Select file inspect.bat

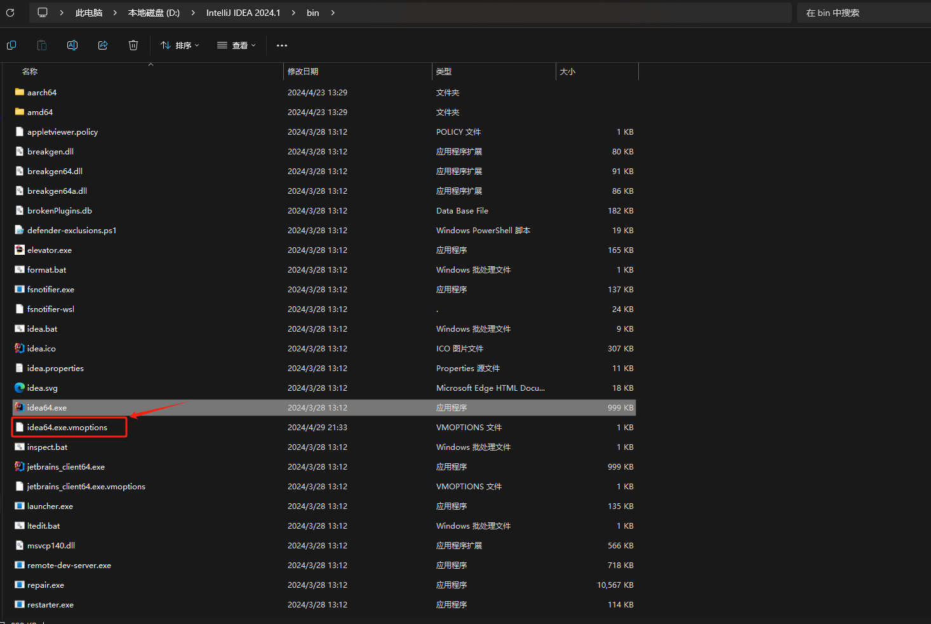tap(47, 447)
